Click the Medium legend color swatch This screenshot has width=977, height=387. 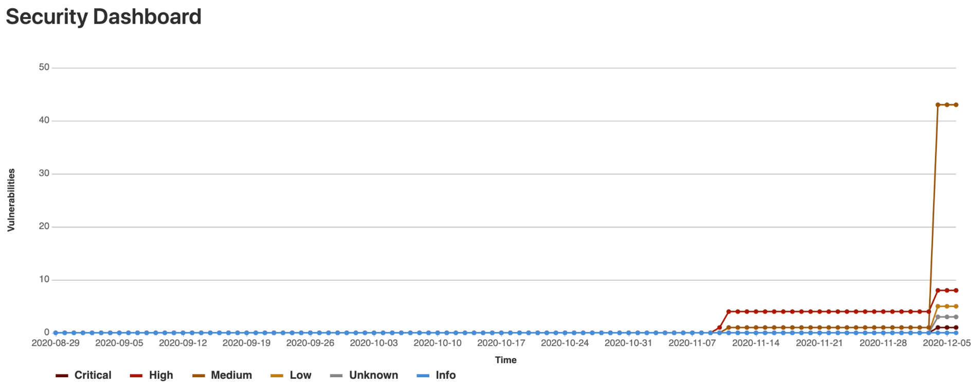(198, 376)
